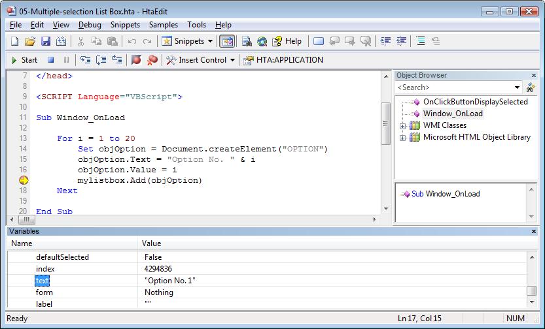
Task: Click the code editor vertical scrollbar thumb
Action: 385,123
